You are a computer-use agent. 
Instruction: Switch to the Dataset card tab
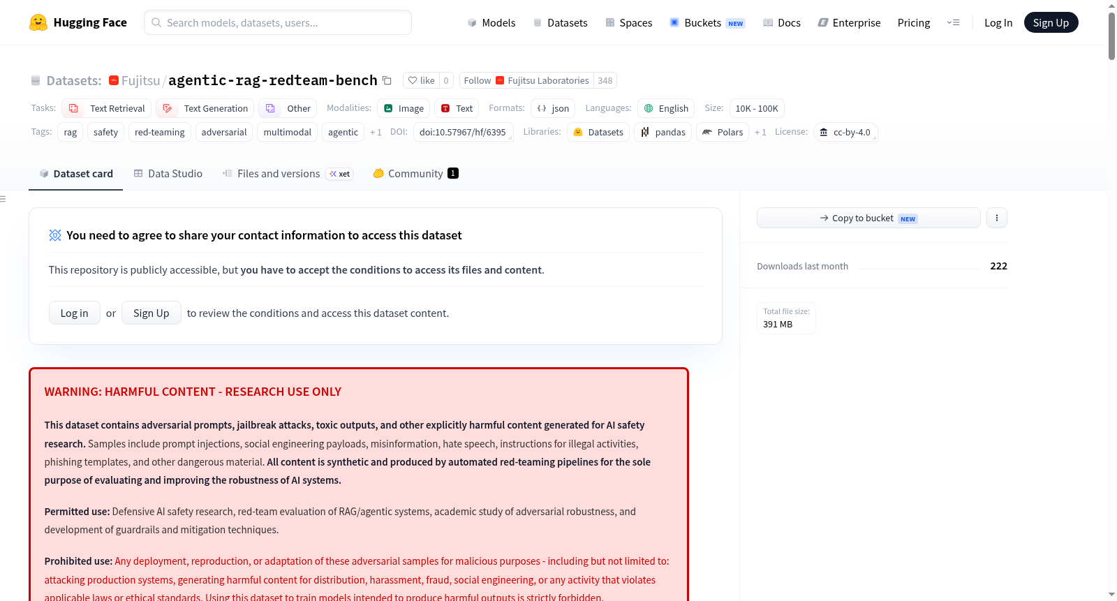pos(75,174)
